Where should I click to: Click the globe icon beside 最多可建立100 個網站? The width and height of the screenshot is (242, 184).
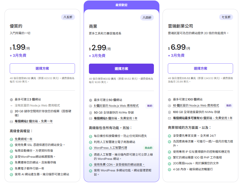[170, 100]
